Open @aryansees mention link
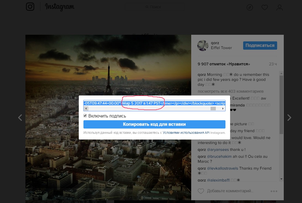 pos(218,149)
